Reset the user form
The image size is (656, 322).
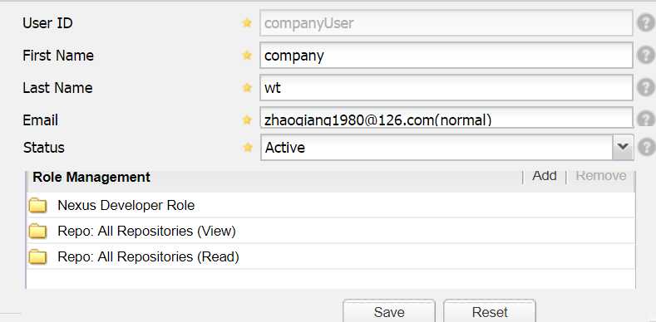(490, 311)
